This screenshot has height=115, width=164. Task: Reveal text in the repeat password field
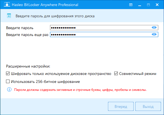pos(154,35)
